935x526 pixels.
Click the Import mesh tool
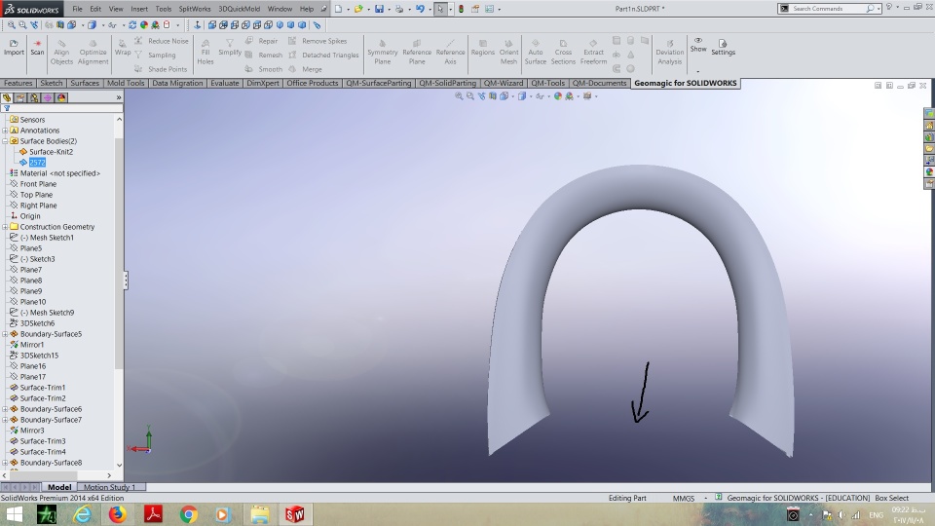coord(14,47)
